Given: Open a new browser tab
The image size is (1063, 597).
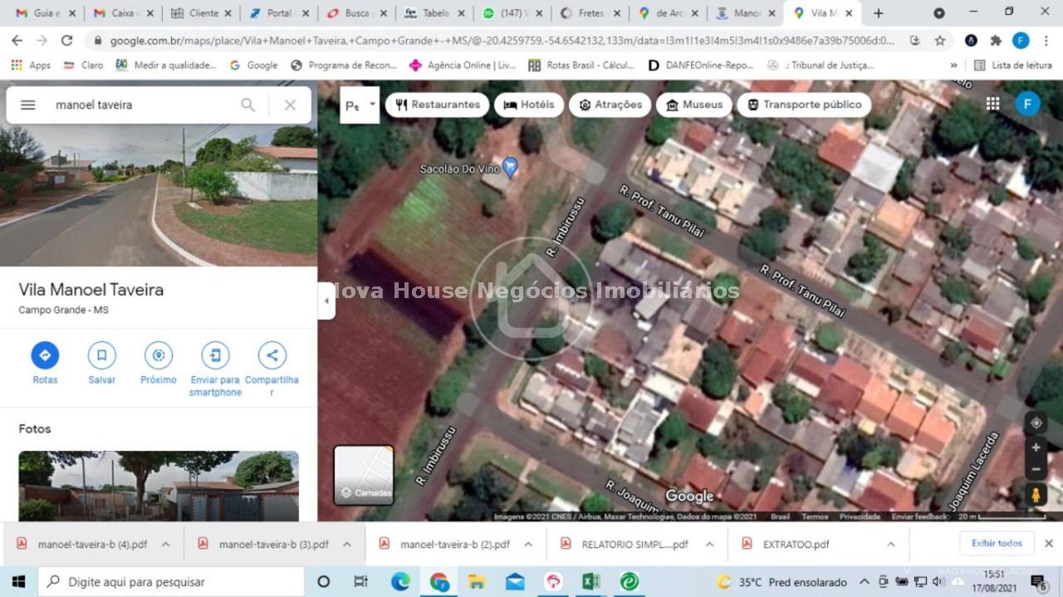Looking at the screenshot, I should point(879,13).
